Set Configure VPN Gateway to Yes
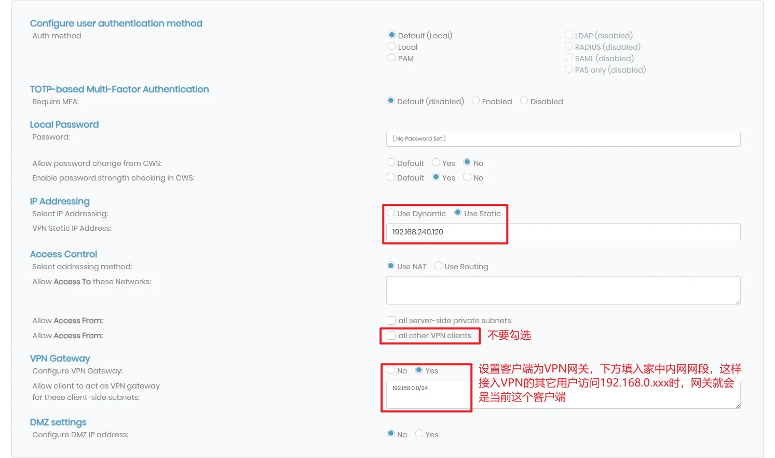The width and height of the screenshot is (775, 458). point(419,370)
